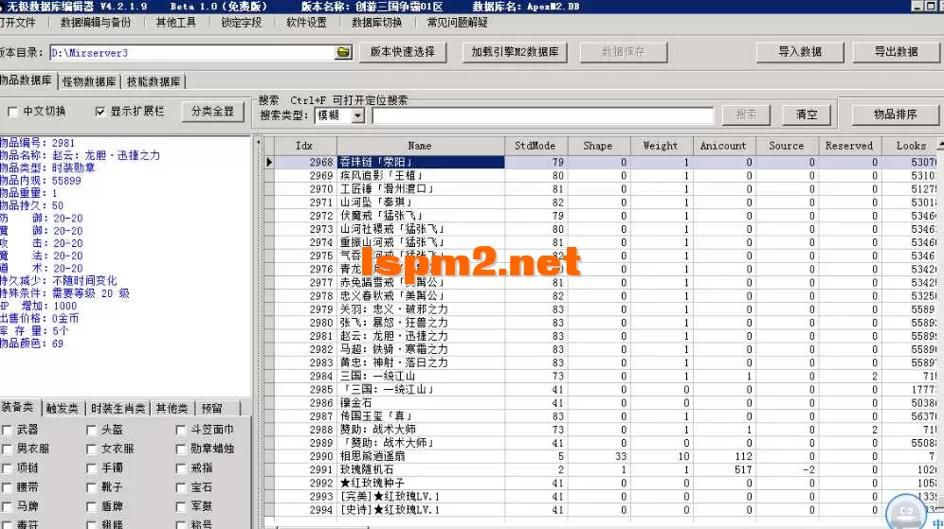944x529 pixels.
Task: Enable the 武器 category checkbox
Action: point(7,430)
